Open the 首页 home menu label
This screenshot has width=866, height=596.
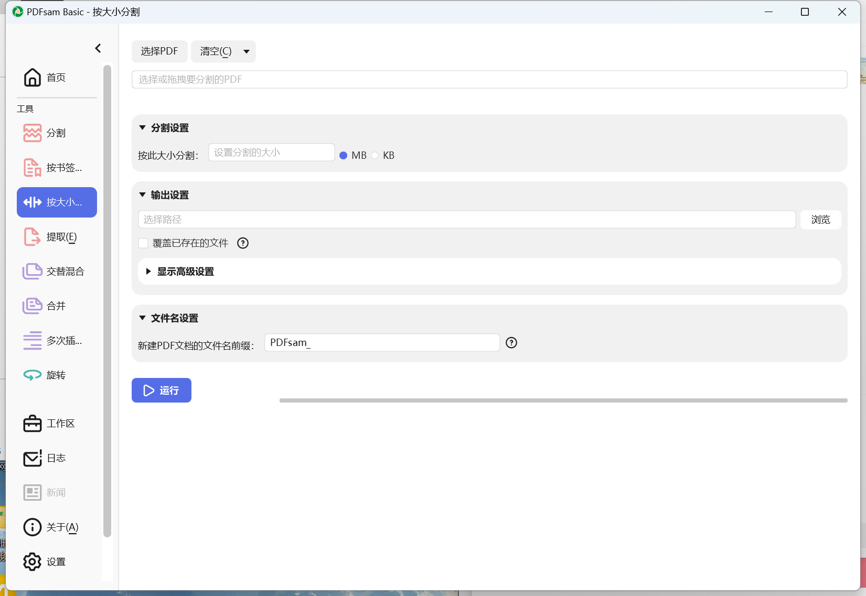click(56, 78)
